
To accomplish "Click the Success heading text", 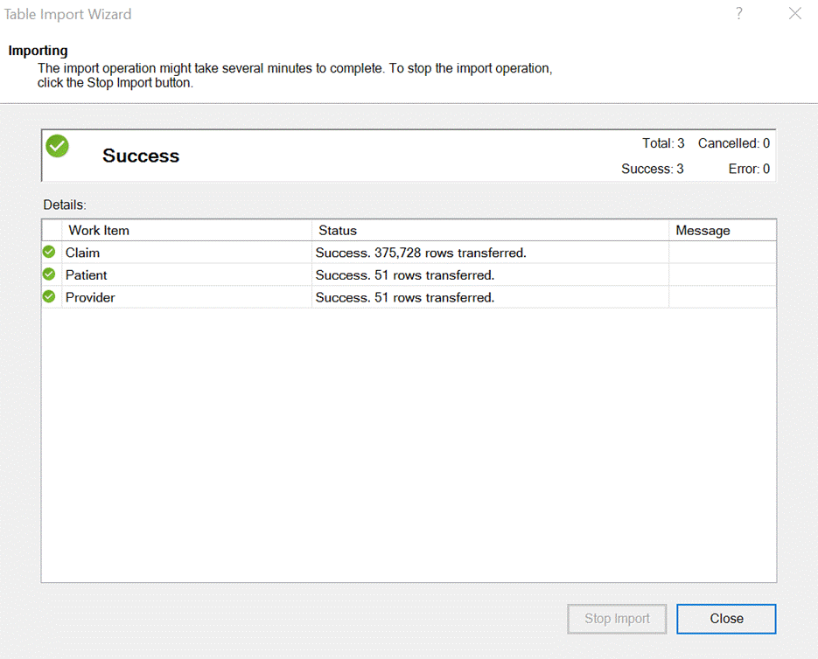I will pos(141,156).
